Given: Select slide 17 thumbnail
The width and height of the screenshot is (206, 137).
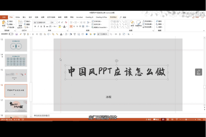Looking at the screenshot, I should (x=16, y=106).
